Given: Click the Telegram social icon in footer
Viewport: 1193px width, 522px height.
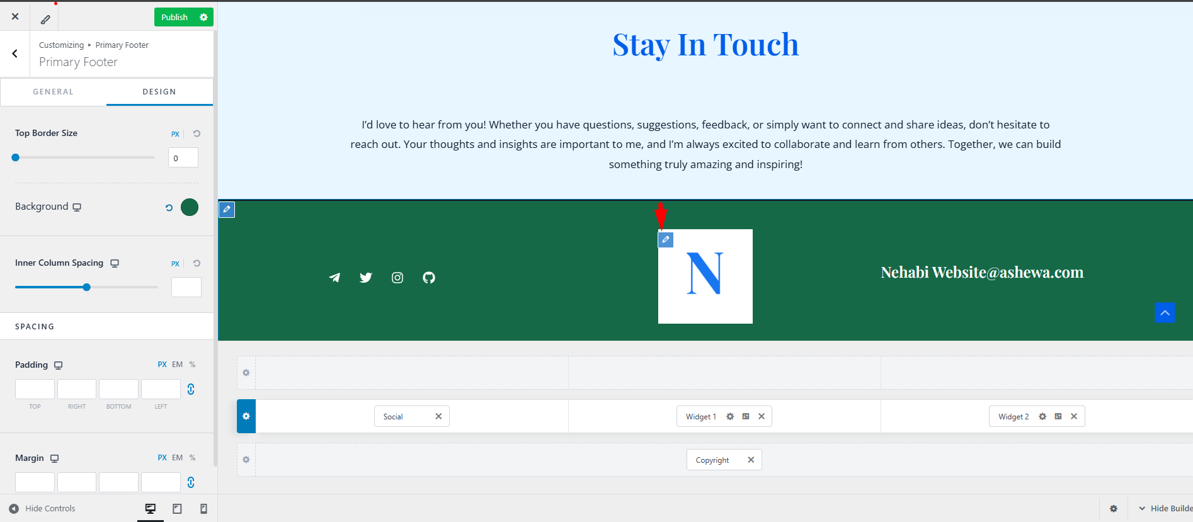Looking at the screenshot, I should [334, 278].
